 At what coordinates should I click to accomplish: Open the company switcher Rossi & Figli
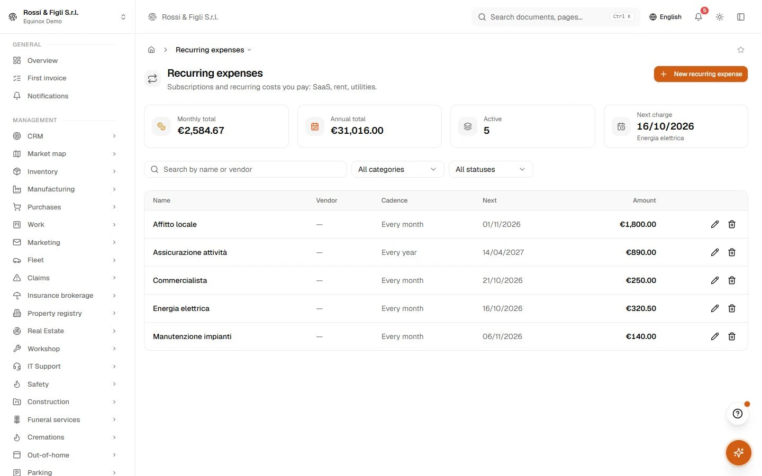pos(68,17)
